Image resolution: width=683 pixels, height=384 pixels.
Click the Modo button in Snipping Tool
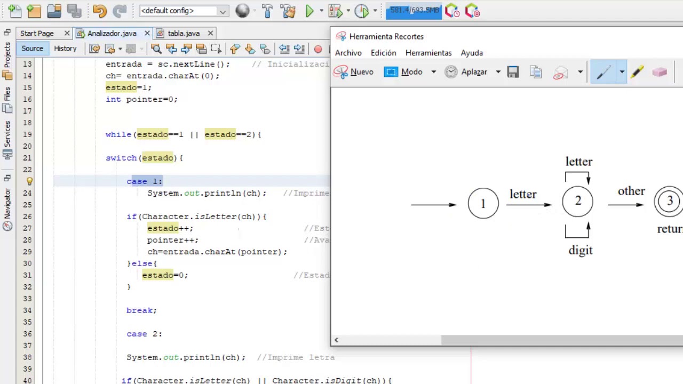coord(404,72)
